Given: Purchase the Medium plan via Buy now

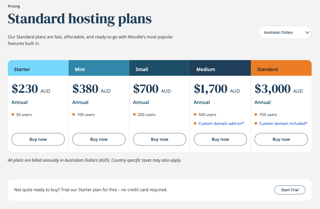Looking at the screenshot, I should coord(220,139).
